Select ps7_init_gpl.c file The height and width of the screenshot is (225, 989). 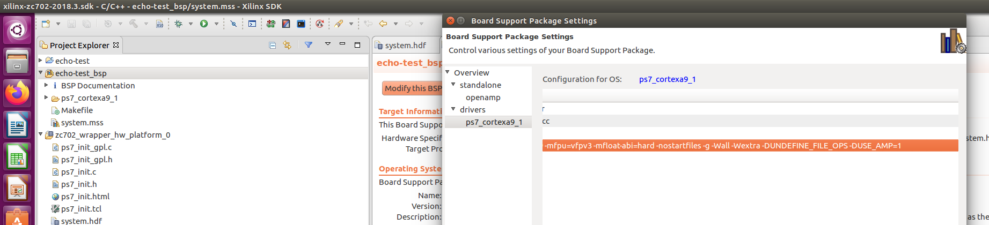tap(86, 147)
